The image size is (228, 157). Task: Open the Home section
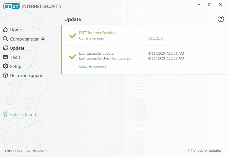[x=16, y=30]
